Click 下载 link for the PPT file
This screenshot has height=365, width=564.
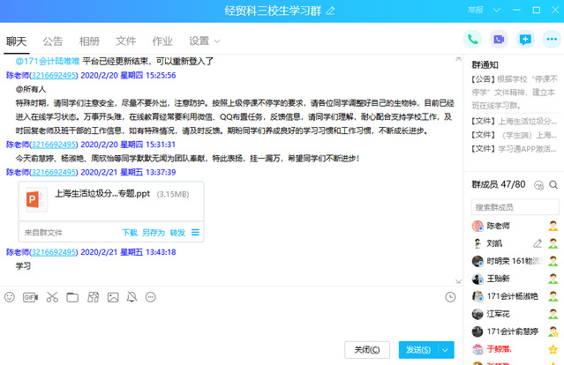(130, 233)
